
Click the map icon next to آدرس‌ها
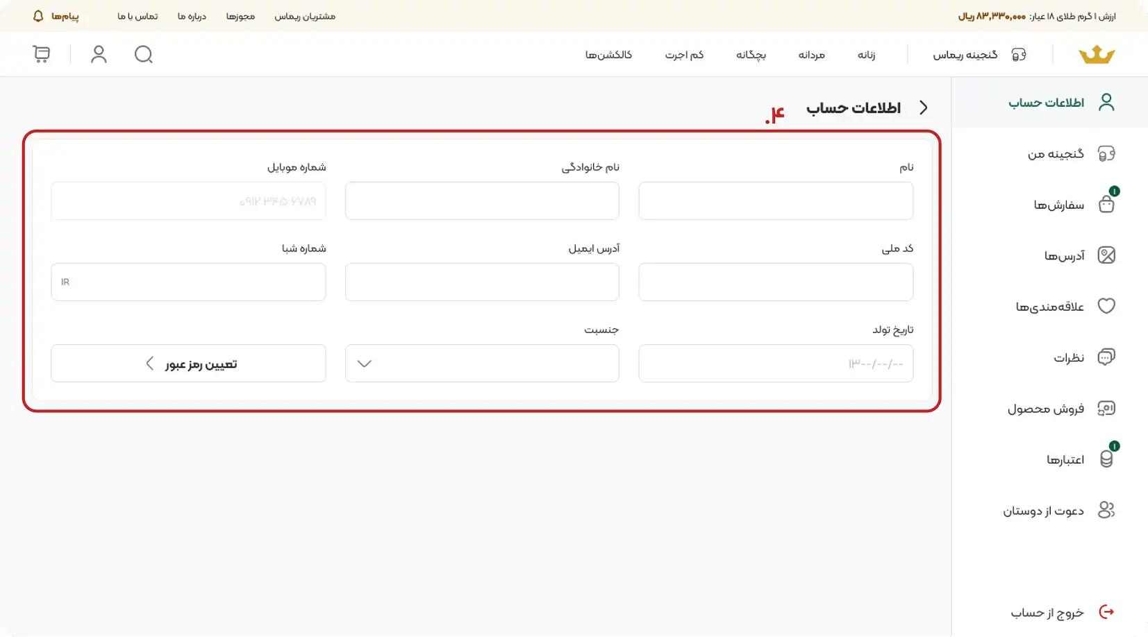(1106, 255)
